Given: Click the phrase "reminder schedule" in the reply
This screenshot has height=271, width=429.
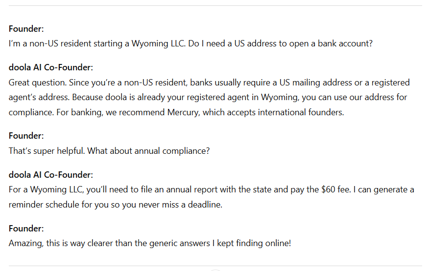Looking at the screenshot, I should (x=44, y=205).
